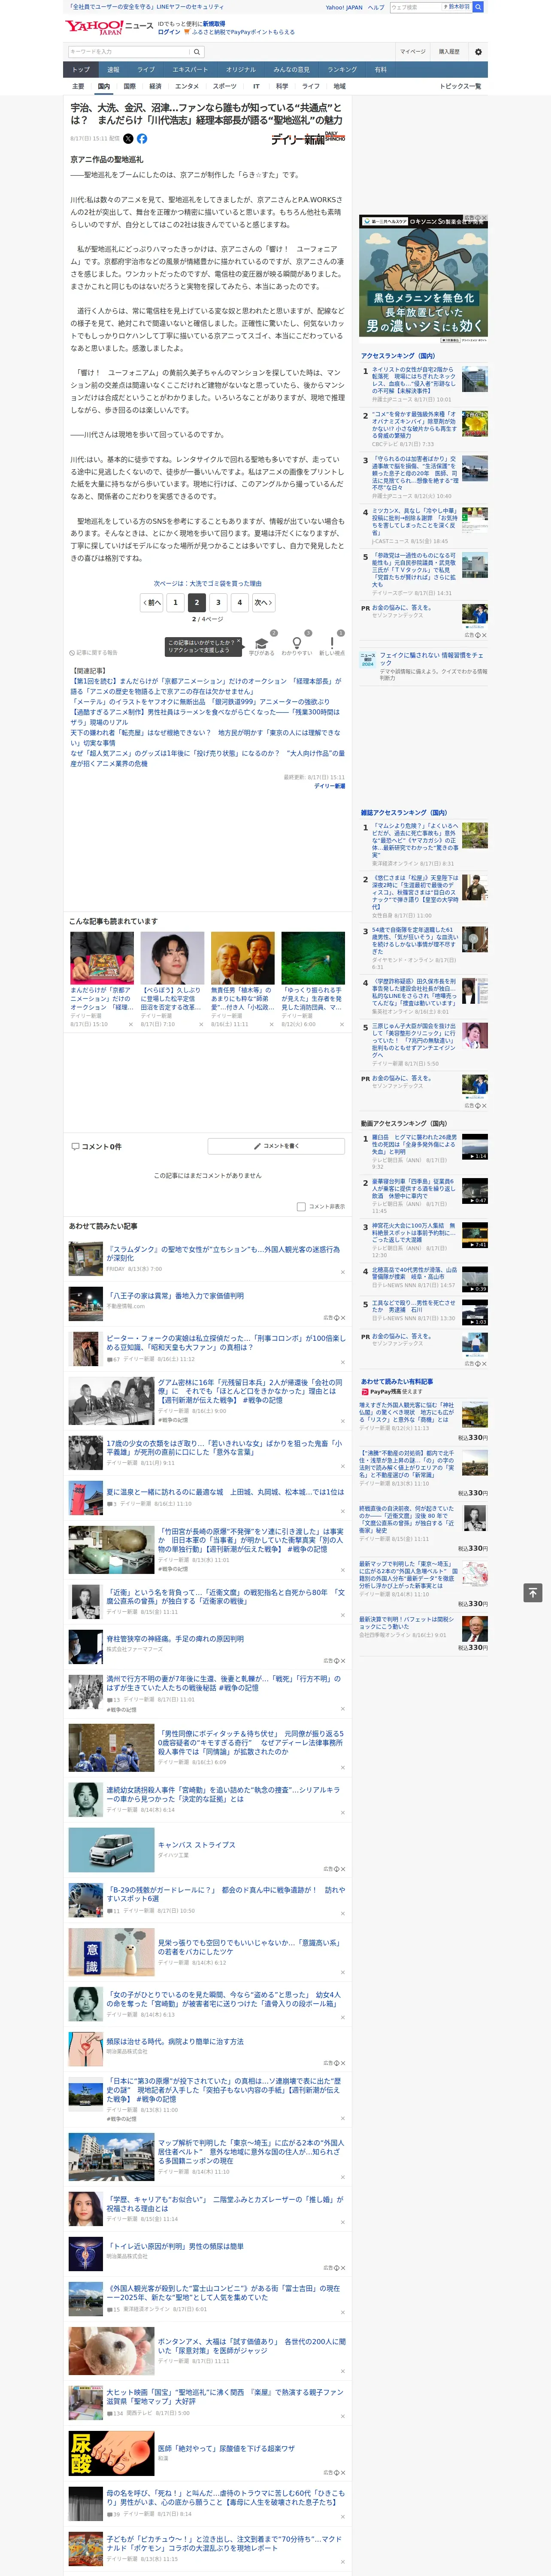Open the 経済 category
The width and height of the screenshot is (551, 2576).
click(155, 86)
